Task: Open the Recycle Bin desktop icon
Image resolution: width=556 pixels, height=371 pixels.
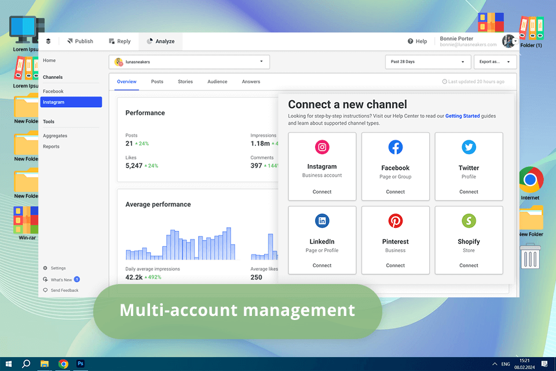Action: click(530, 256)
